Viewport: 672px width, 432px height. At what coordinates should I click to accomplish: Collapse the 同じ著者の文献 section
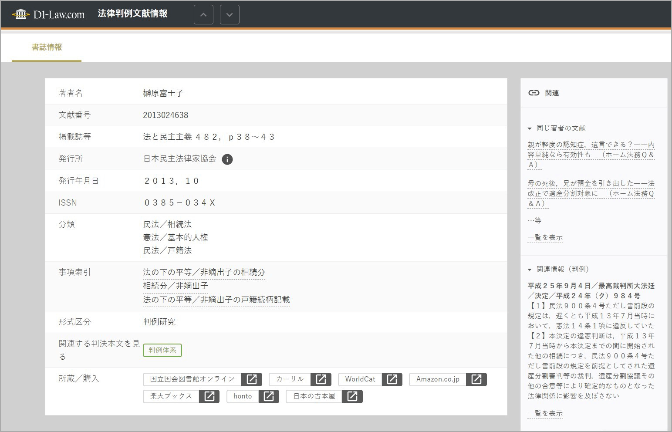coord(530,128)
